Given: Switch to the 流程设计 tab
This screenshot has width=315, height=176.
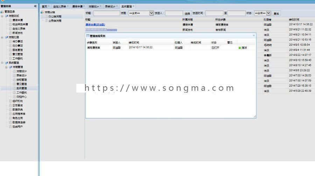Looking at the screenshot, I should coord(93,6).
